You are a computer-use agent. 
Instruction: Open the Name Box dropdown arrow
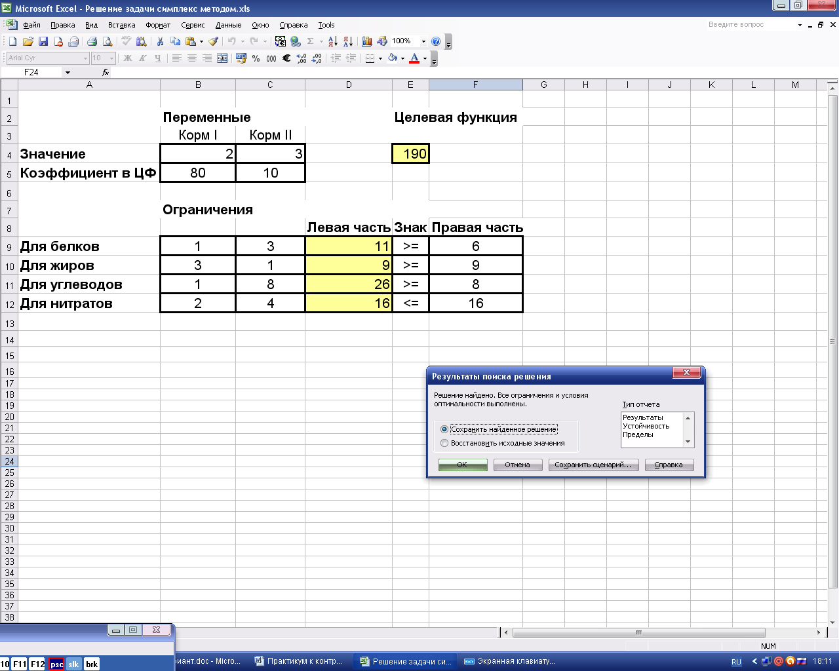68,73
